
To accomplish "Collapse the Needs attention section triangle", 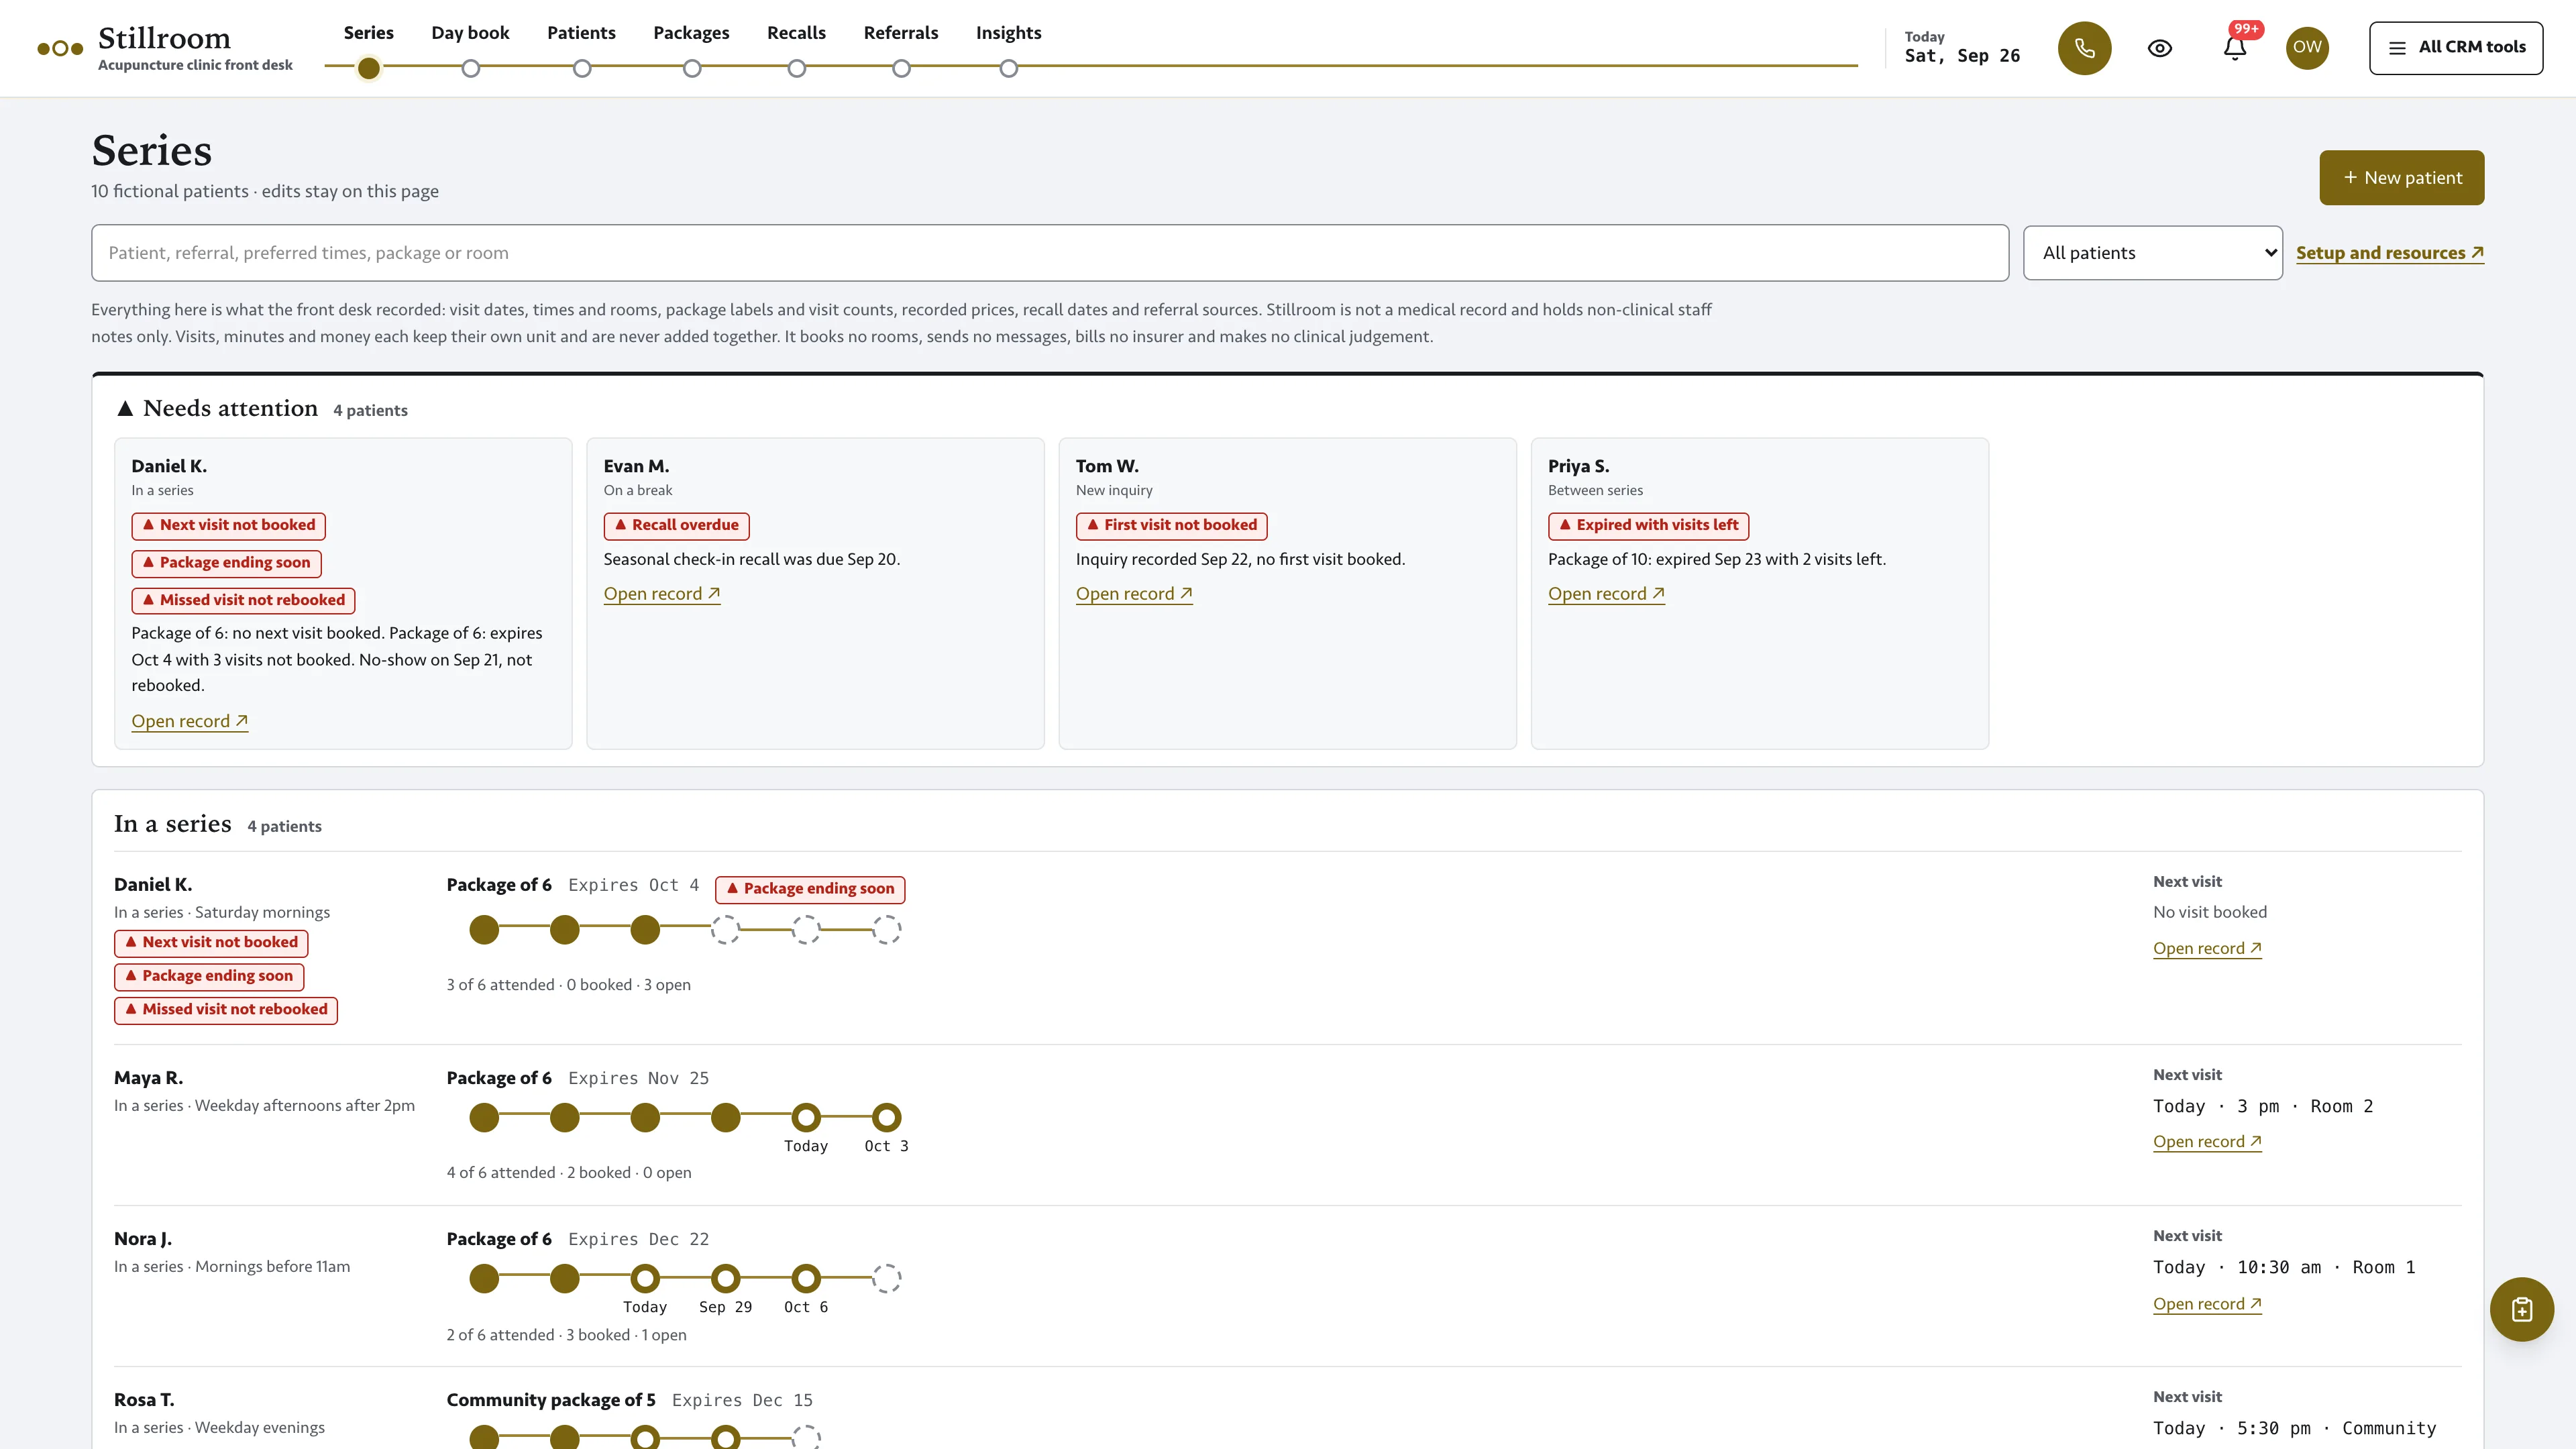I will (x=125, y=409).
